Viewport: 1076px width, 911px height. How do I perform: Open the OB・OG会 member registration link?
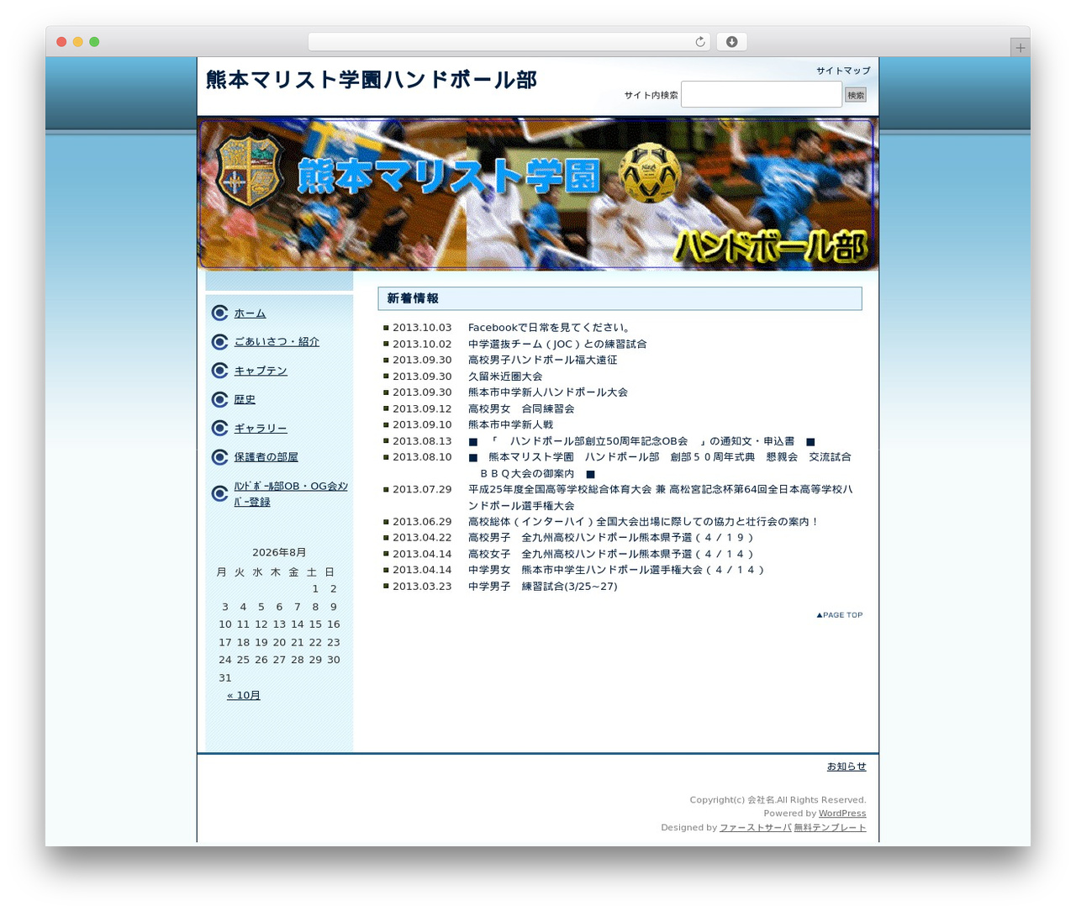291,494
